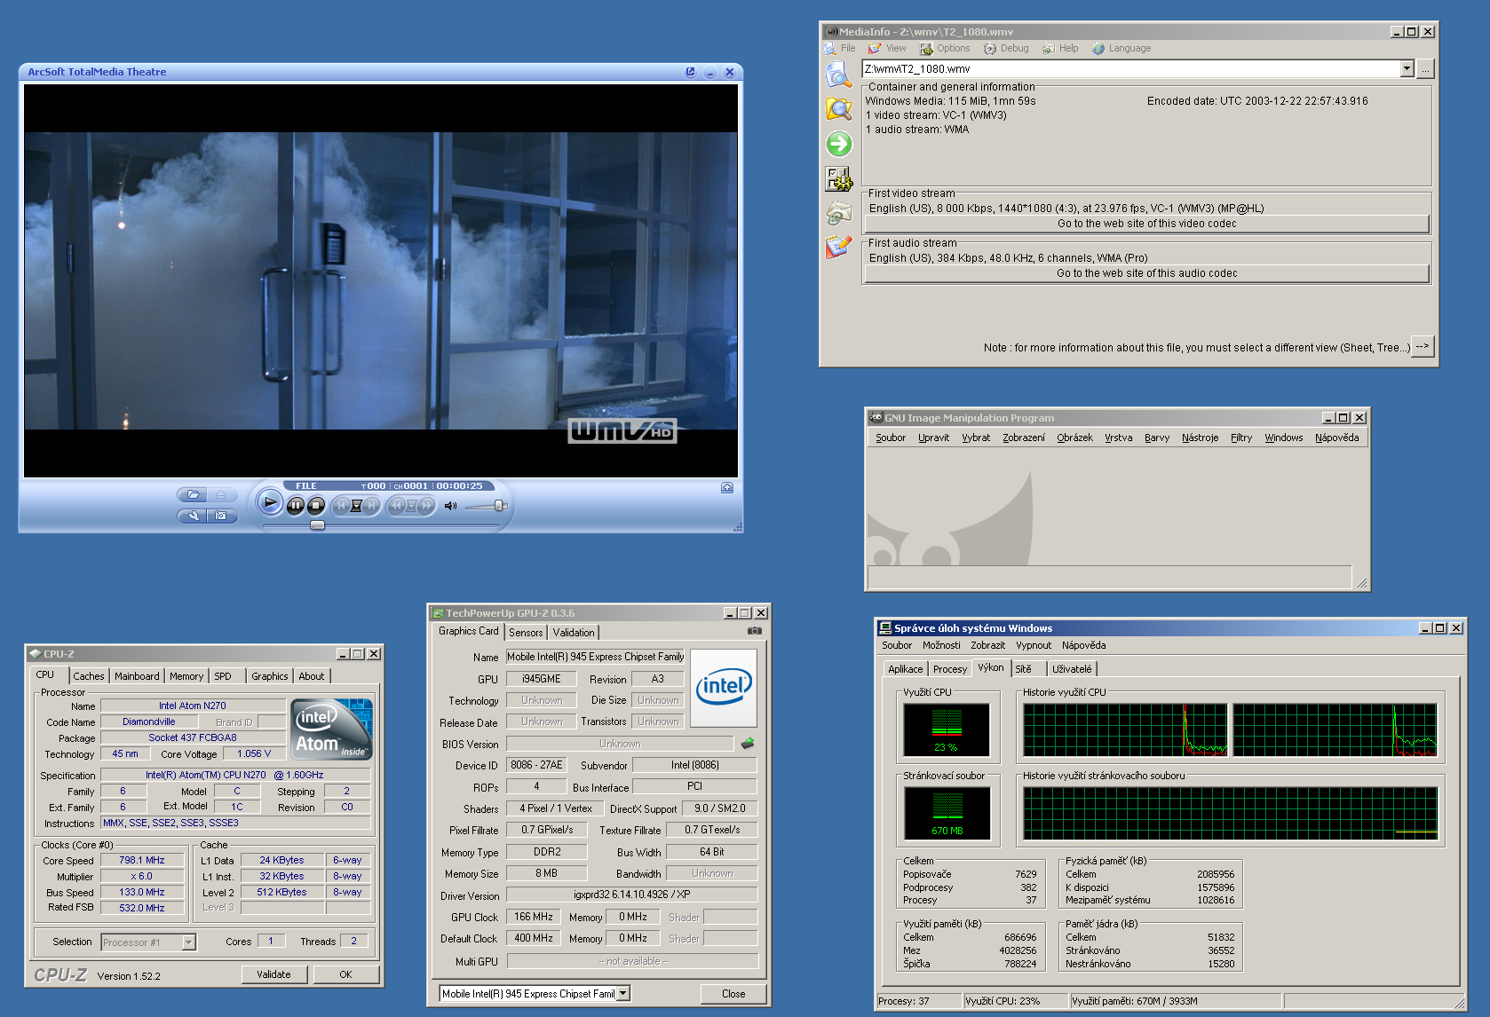The height and width of the screenshot is (1017, 1490).
Task: Switch to CPU-Z Graphics tab
Action: pyautogui.click(x=270, y=676)
